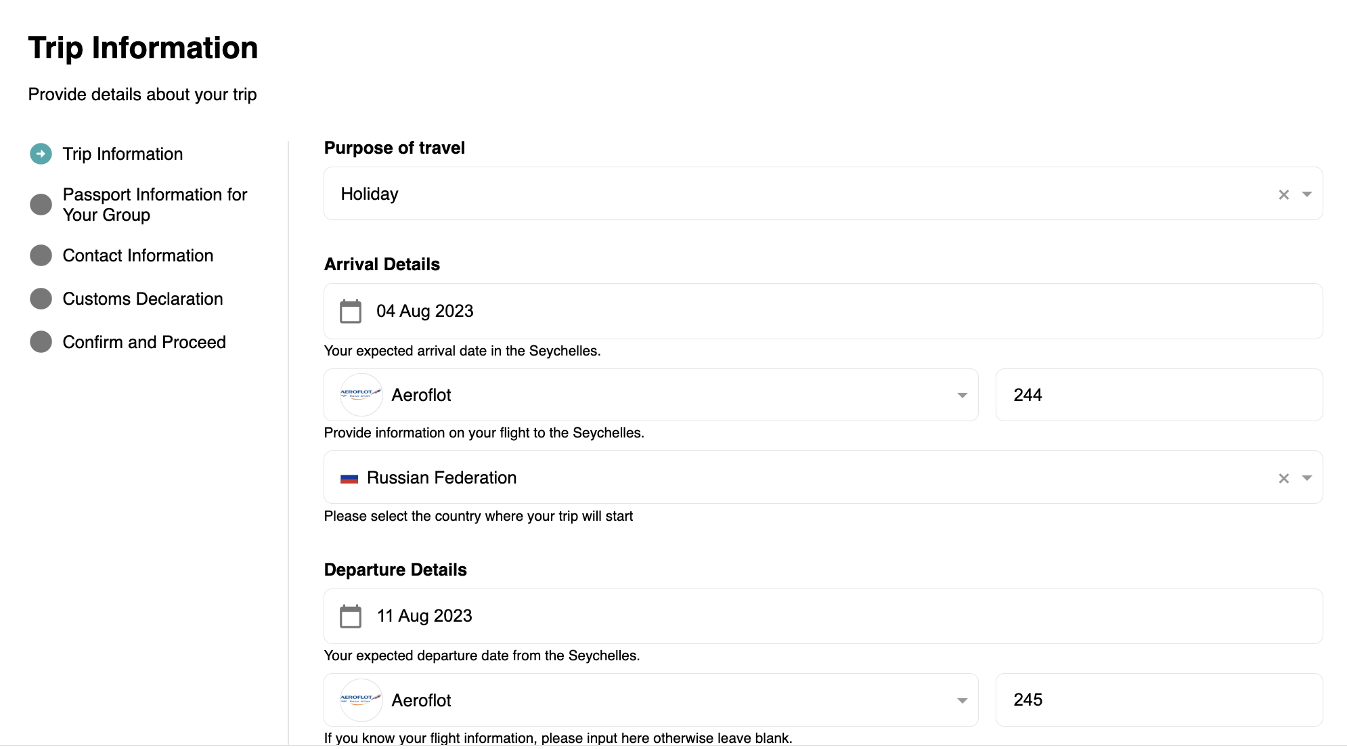This screenshot has width=1347, height=749.
Task: Go to Passport Information for Your Group
Action: coord(154,205)
